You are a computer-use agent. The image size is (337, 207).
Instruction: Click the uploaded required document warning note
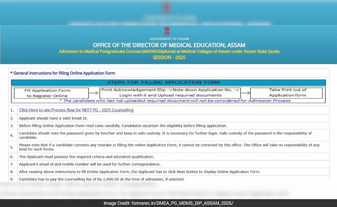coord(175,100)
